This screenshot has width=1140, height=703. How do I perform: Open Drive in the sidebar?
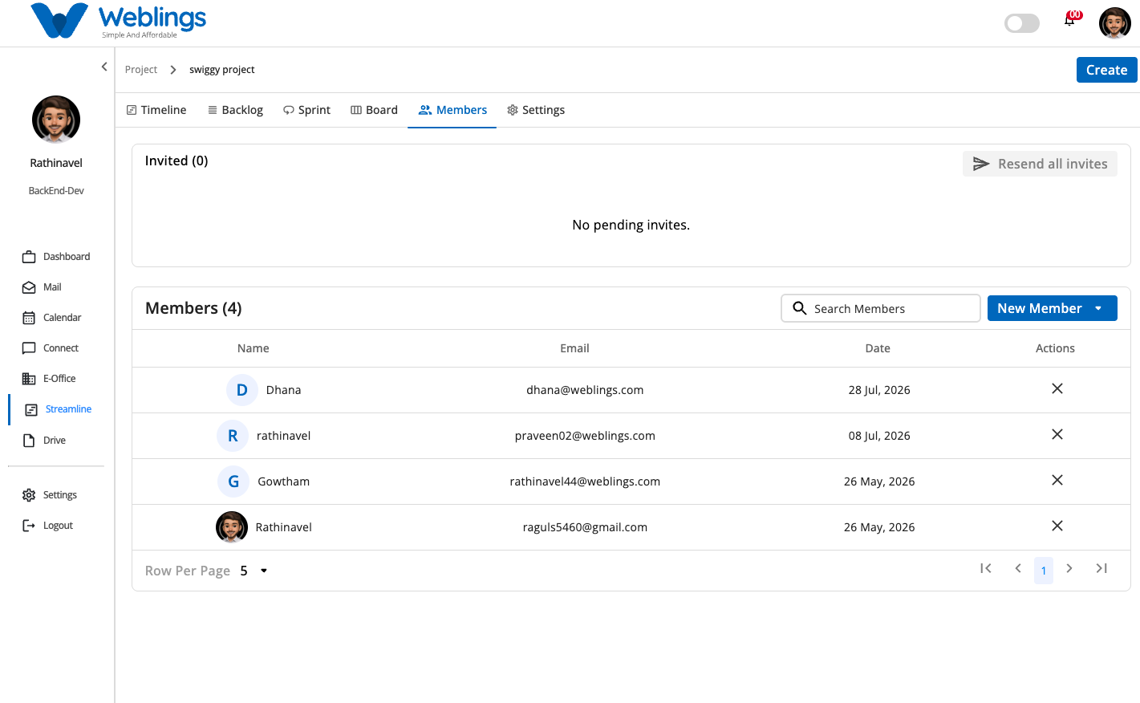pos(44,441)
